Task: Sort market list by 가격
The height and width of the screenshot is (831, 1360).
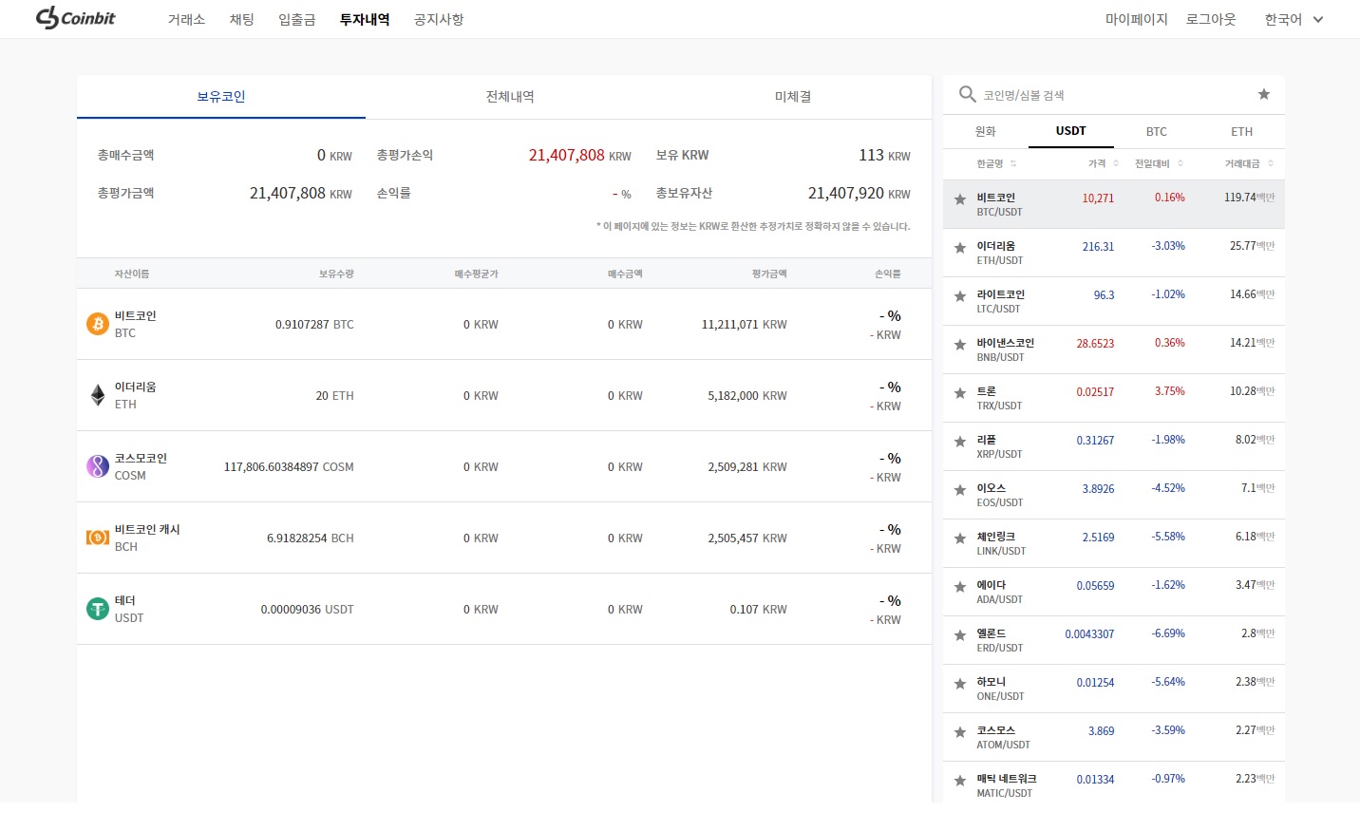Action: (x=1103, y=163)
